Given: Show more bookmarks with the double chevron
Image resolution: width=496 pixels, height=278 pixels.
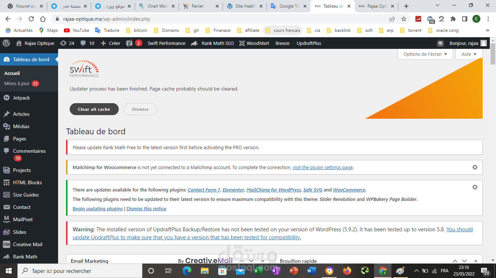Looking at the screenshot, I should click(x=487, y=30).
